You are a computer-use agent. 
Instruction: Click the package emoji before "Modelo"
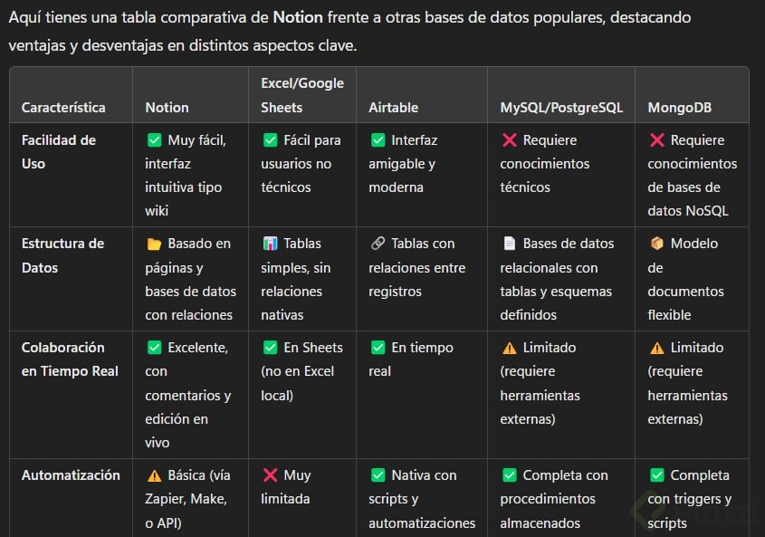point(656,243)
